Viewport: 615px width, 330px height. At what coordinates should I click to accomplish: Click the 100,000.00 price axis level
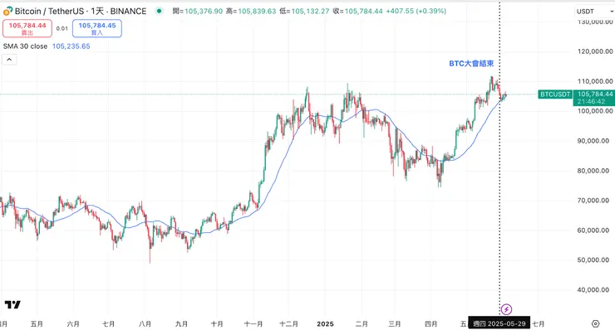(595, 111)
